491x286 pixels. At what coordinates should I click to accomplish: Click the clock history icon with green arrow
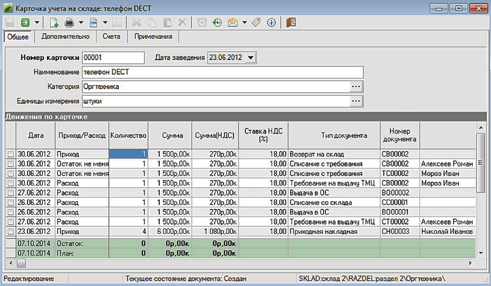(x=217, y=22)
